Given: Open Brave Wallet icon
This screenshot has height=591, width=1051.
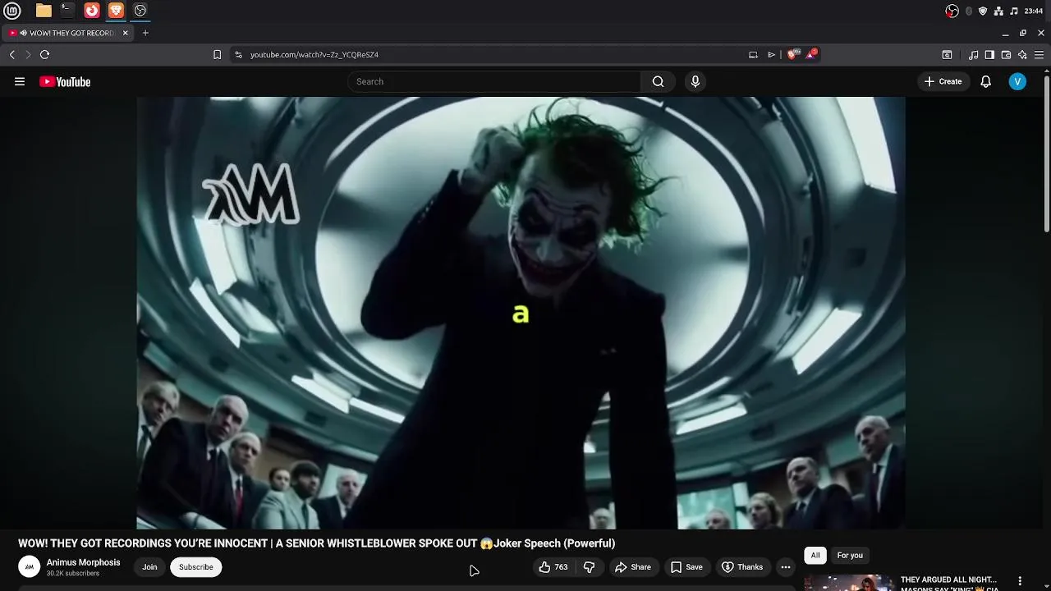Looking at the screenshot, I should tap(1006, 55).
